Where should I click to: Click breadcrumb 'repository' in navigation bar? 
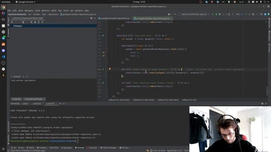coord(53,14)
